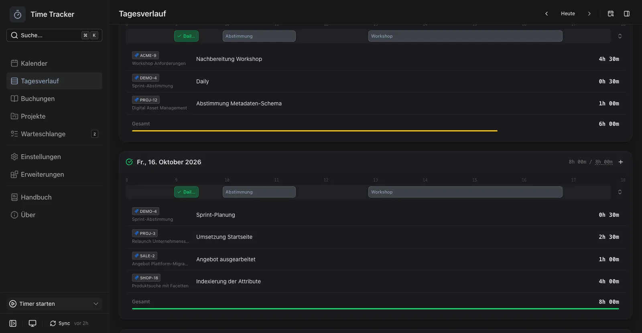This screenshot has width=642, height=333.
Task: Click the Suche search field
Action: coord(54,35)
